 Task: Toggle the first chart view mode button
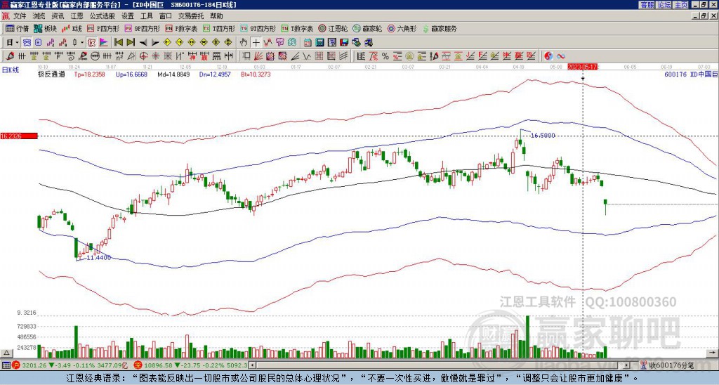click(27, 43)
